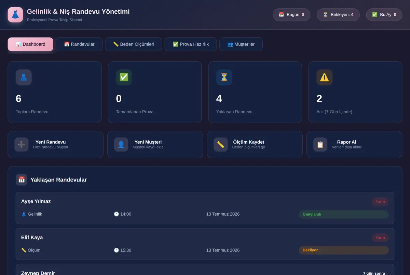Click the dress icon beside Gelinlik
The height and width of the screenshot is (275, 410).
point(24,214)
